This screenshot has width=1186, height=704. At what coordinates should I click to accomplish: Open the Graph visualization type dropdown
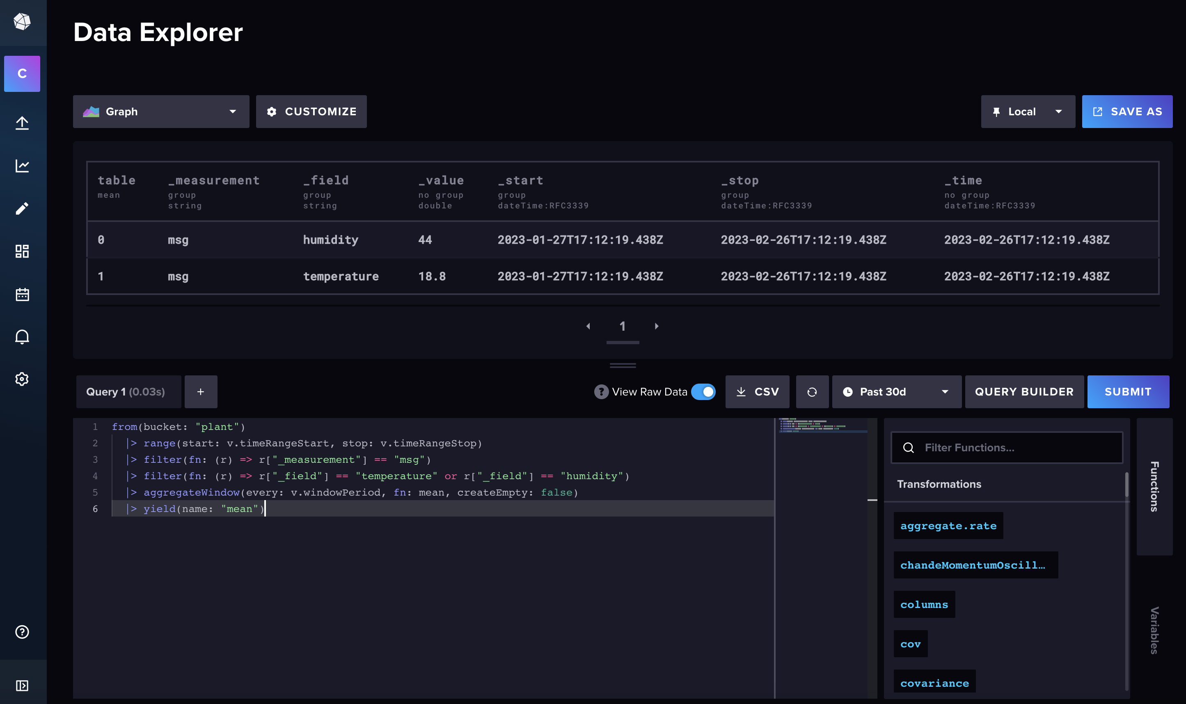[161, 112]
